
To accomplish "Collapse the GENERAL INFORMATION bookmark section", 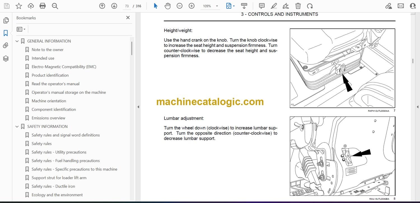I will click(17, 41).
